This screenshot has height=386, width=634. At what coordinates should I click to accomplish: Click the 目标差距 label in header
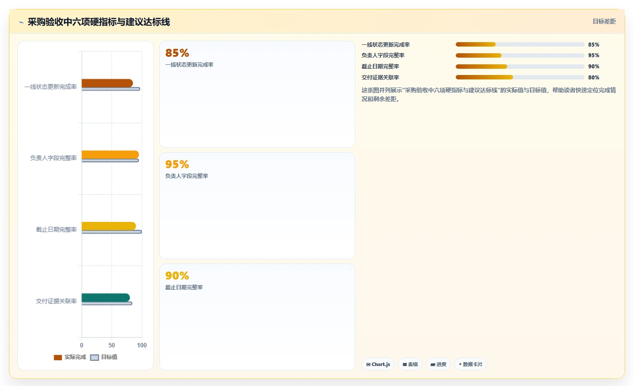coord(604,21)
